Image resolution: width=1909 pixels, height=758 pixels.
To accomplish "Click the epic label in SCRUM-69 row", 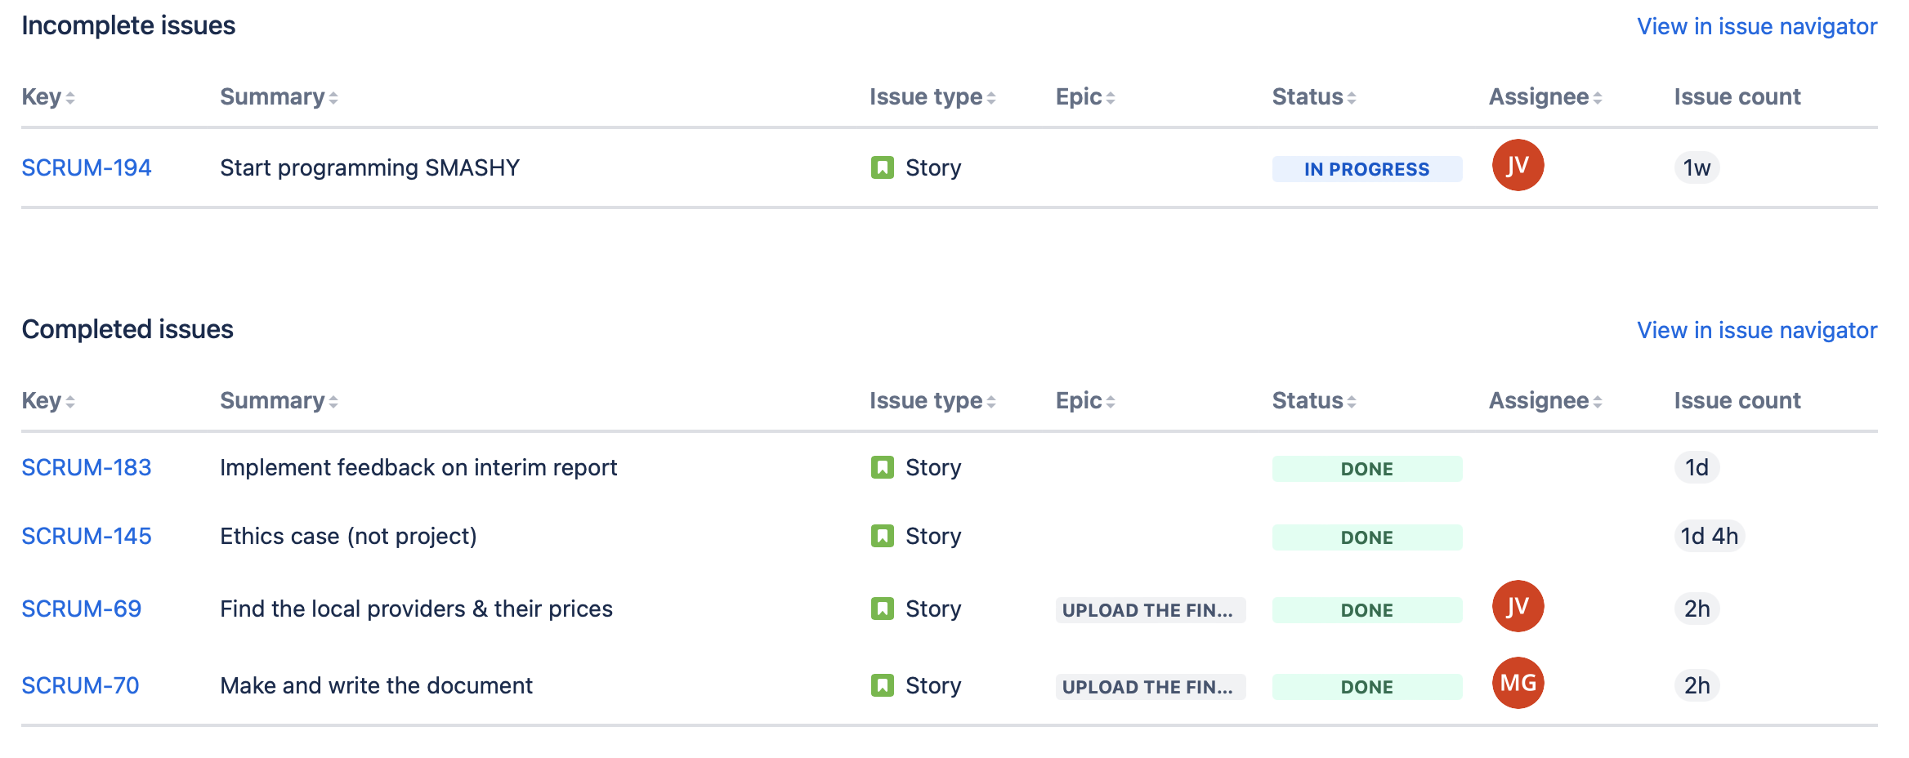I will [x=1149, y=610].
